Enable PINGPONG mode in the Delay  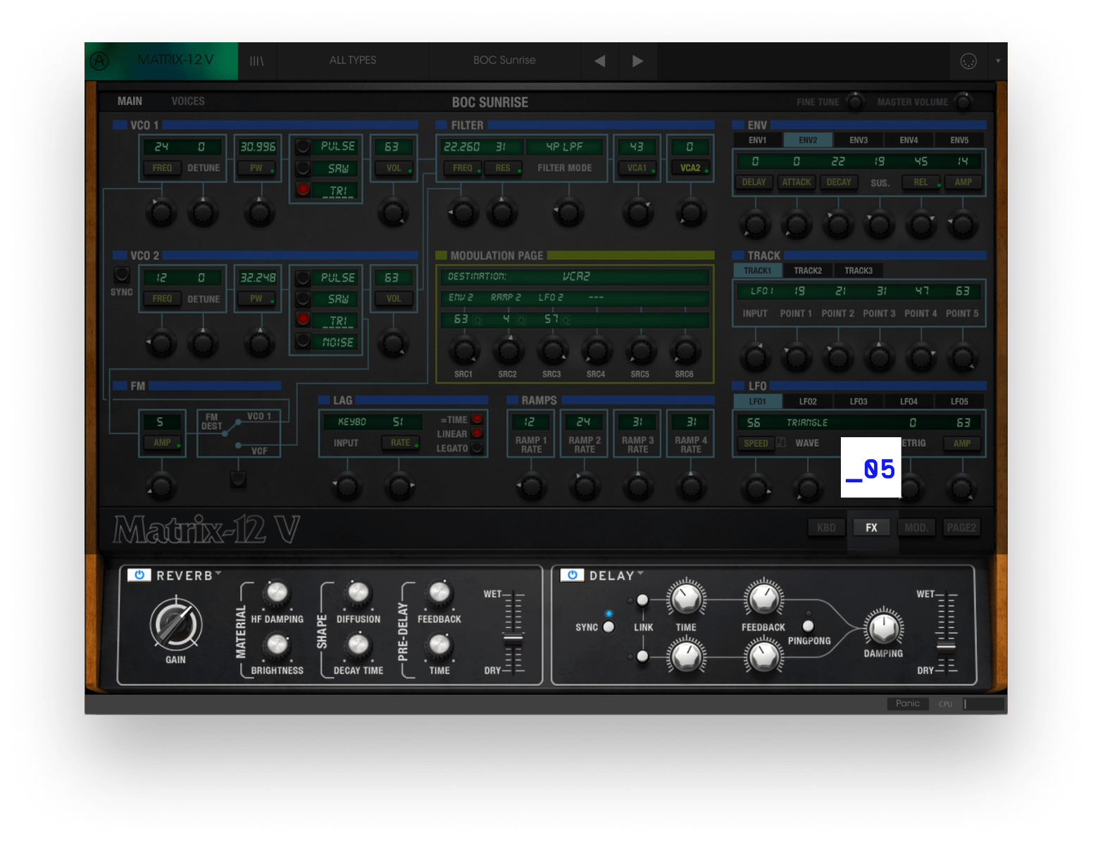coord(808,625)
